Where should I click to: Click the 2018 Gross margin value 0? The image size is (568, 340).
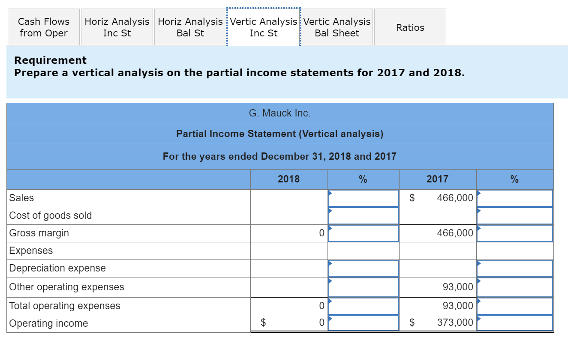321,233
